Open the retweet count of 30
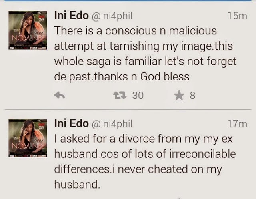The width and height of the screenshot is (256, 199). click(x=138, y=95)
